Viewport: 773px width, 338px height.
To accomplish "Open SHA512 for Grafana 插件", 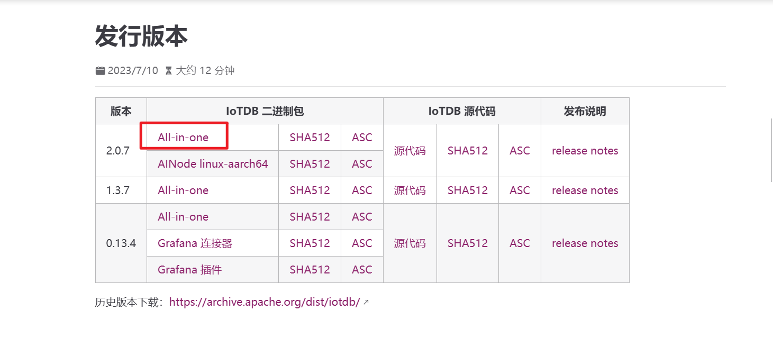I will tap(310, 270).
